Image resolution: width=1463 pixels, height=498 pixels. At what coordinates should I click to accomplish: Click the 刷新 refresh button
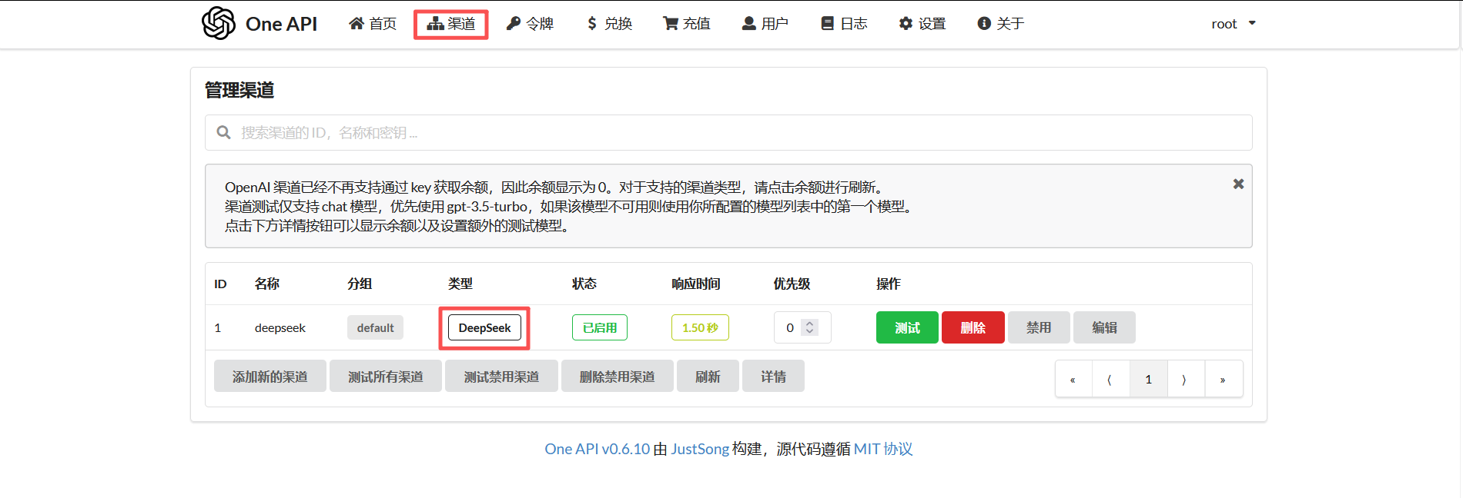pyautogui.click(x=708, y=377)
